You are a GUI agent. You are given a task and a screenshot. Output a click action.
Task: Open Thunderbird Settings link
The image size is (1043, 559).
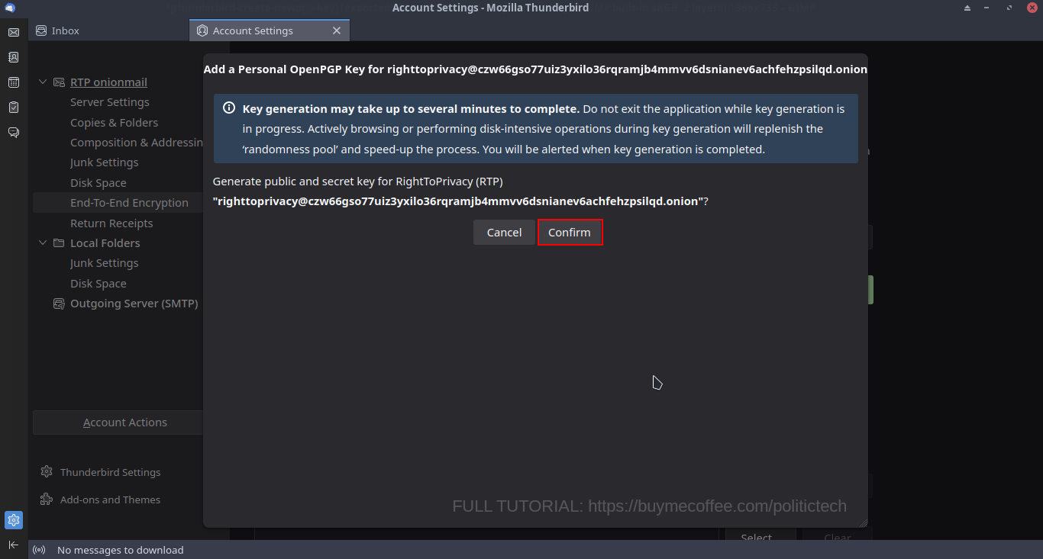pos(111,472)
